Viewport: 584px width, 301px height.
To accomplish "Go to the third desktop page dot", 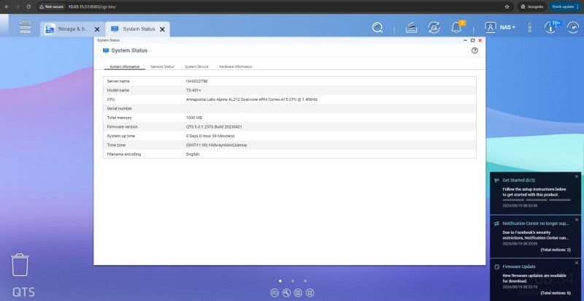I will pyautogui.click(x=305, y=281).
